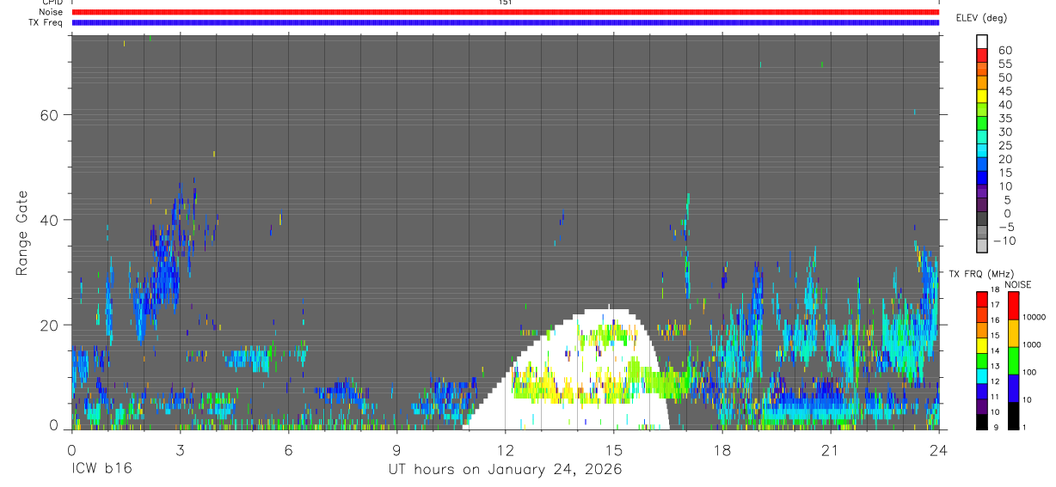Click the ELEV (deg) legend title
Viewport: 1056px width, 487px height.
pos(981,18)
